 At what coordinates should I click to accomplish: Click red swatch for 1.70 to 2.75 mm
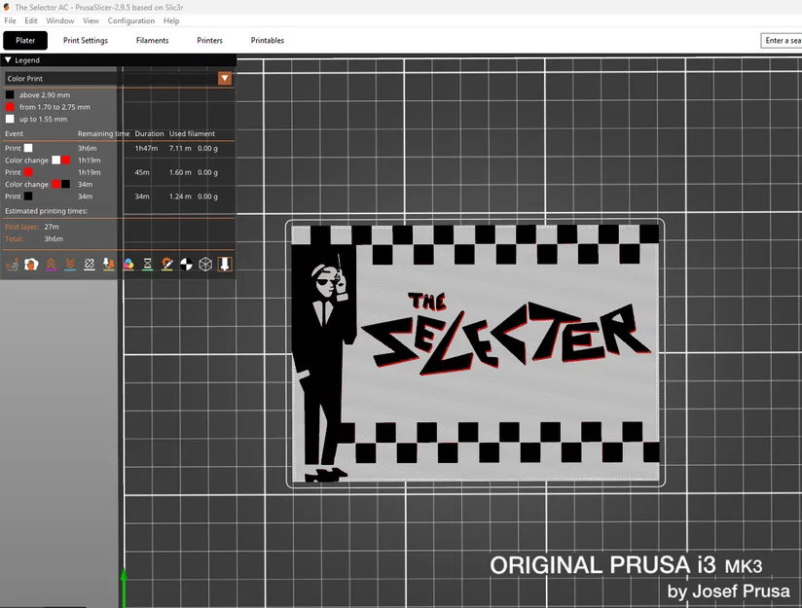click(10, 107)
